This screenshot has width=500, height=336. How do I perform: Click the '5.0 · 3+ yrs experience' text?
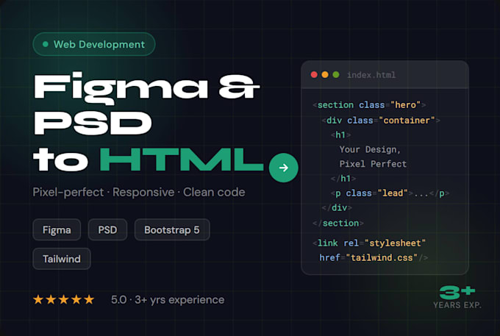point(168,300)
